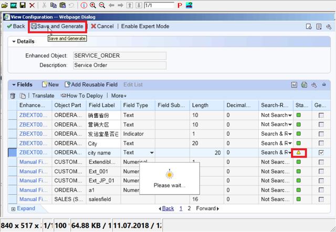Zoom out with magnifier minus icon
Image resolution: width=336 pixels, height=232 pixels.
point(102,5)
